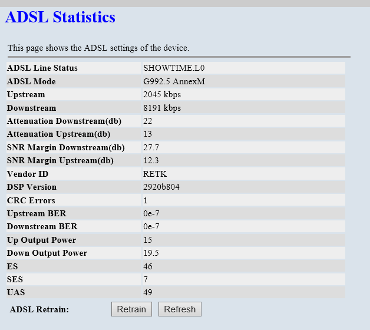Click the UAS value 49
This screenshot has height=330, width=370.
point(147,292)
